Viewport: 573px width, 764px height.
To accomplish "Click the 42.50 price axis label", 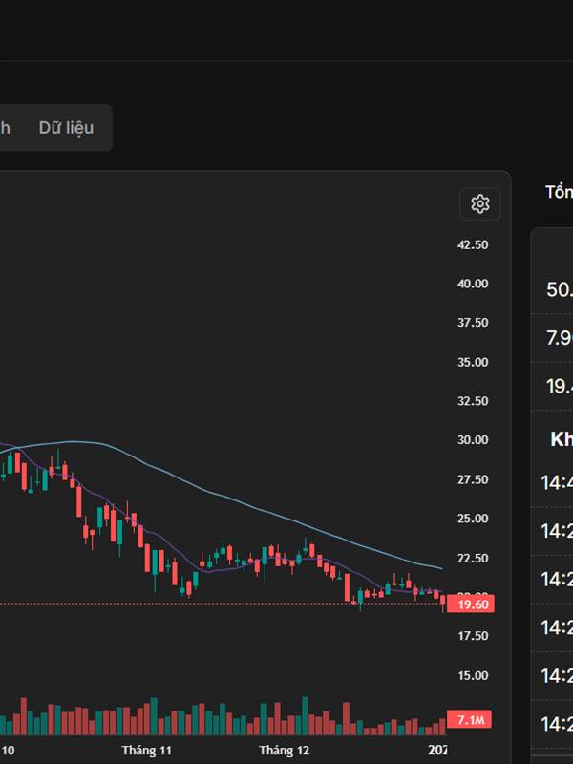I will click(473, 244).
